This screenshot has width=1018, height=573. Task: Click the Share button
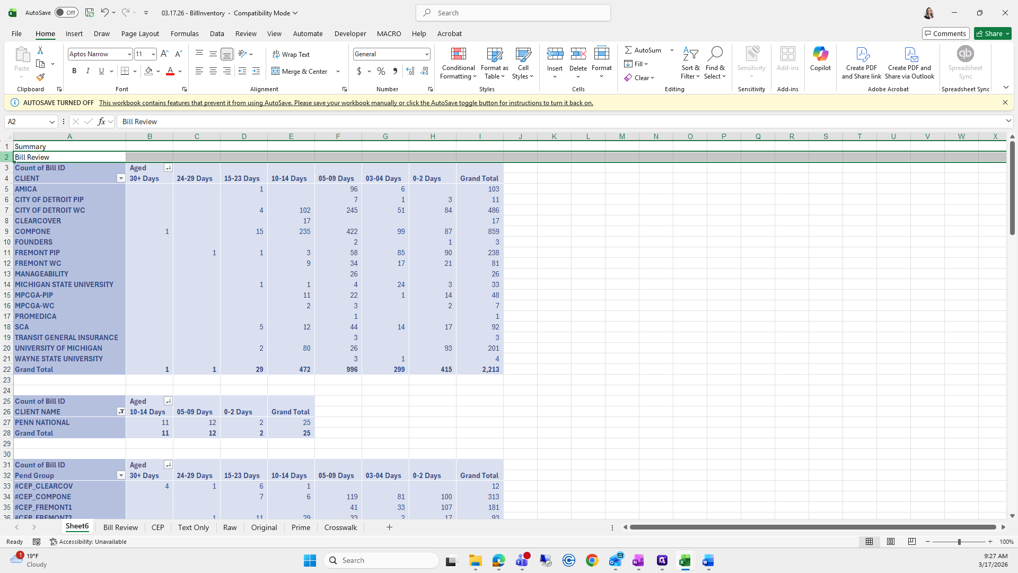(989, 33)
